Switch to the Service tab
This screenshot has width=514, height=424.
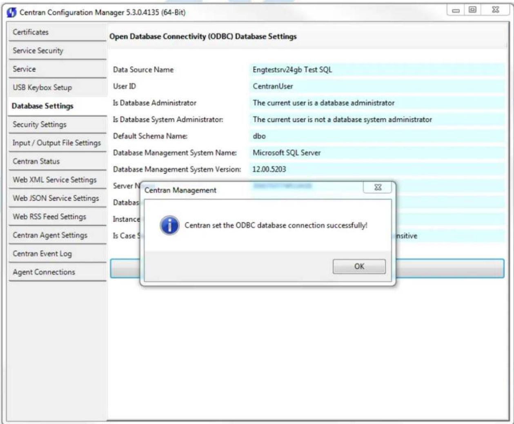coord(57,69)
